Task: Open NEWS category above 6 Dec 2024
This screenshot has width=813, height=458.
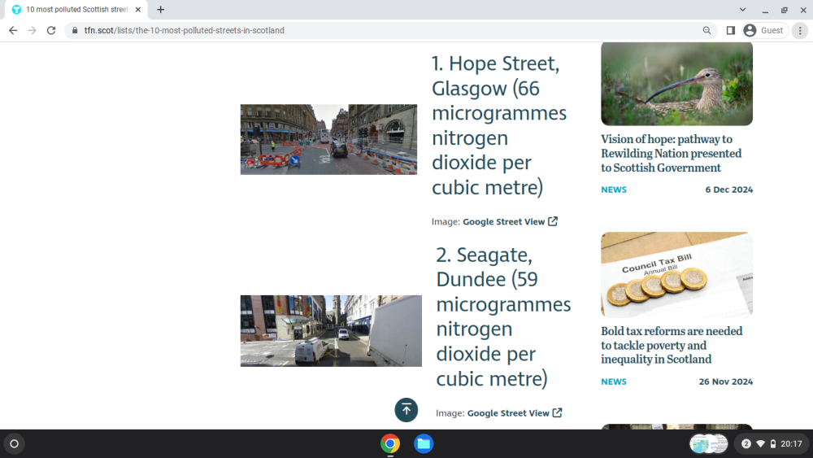Action: pos(613,190)
